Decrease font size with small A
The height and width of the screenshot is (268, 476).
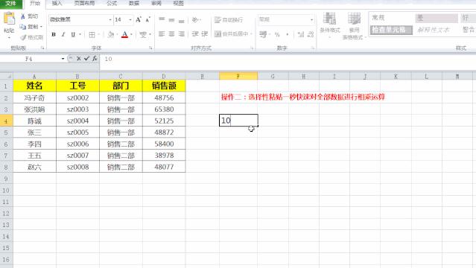tap(147, 20)
